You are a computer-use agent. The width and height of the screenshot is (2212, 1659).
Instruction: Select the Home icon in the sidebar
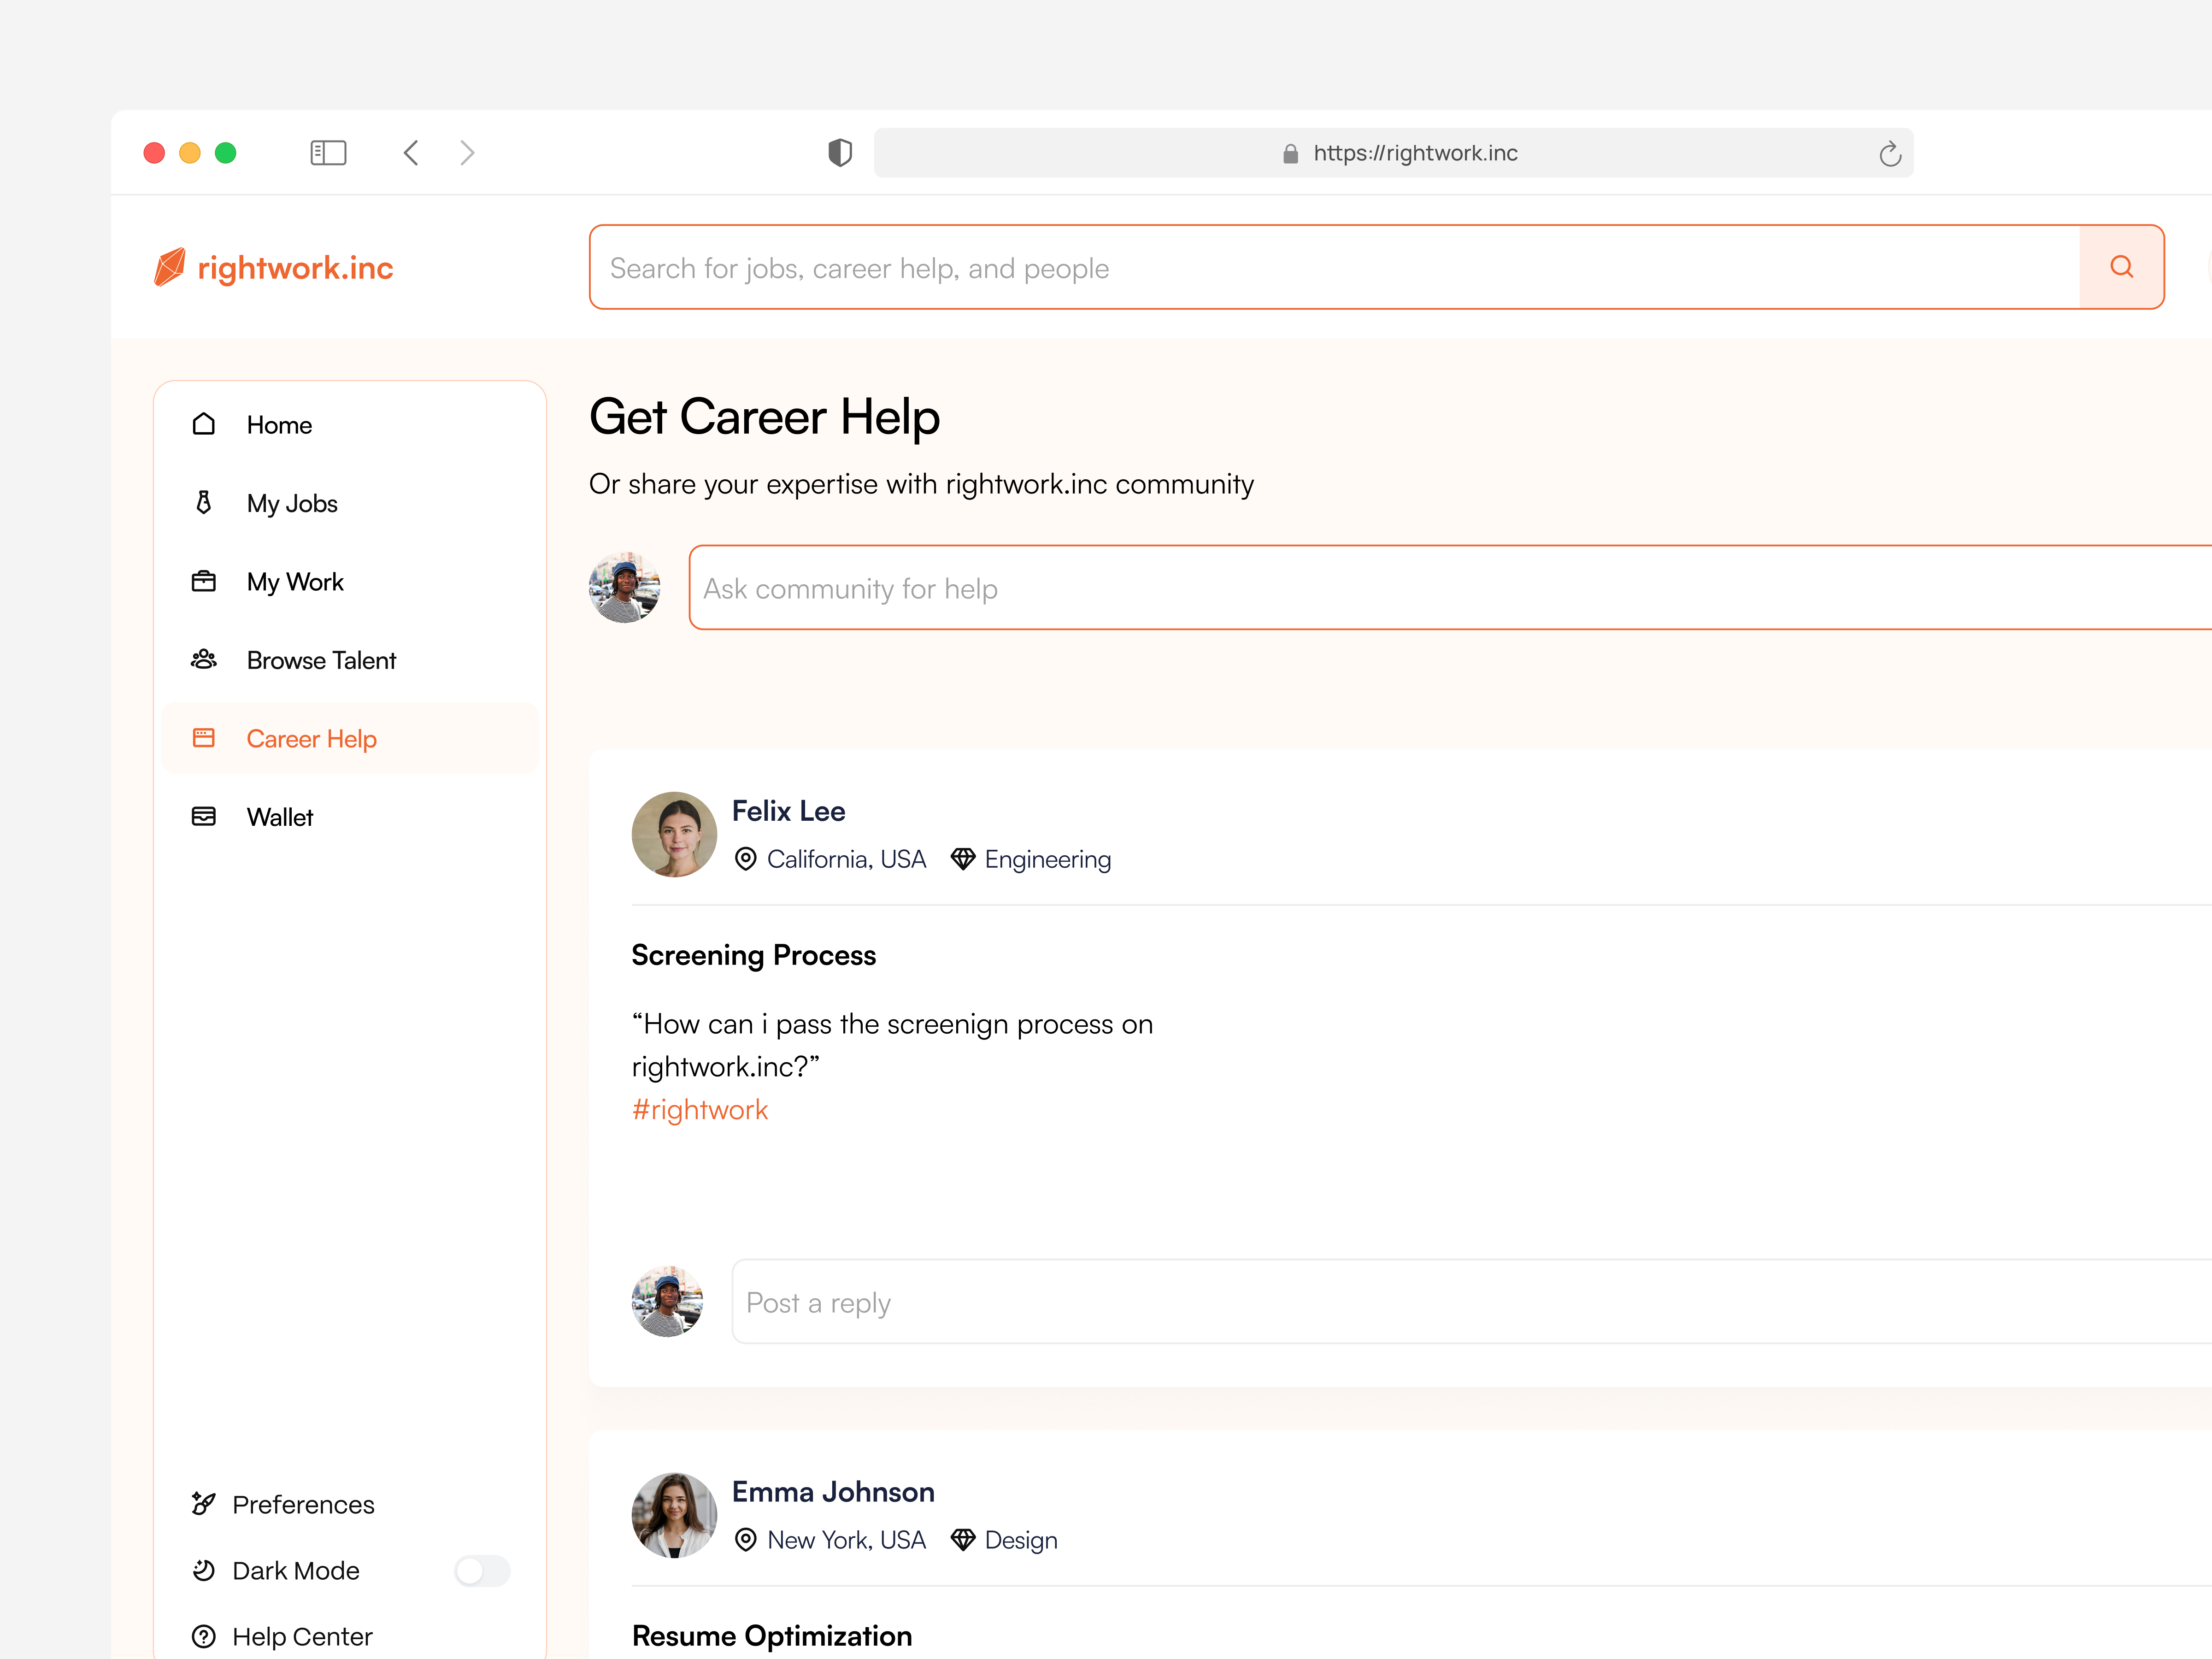click(x=203, y=424)
